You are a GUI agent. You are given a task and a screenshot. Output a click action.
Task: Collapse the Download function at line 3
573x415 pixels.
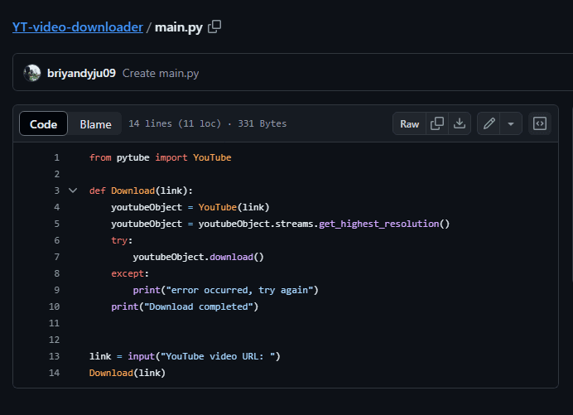(x=73, y=191)
